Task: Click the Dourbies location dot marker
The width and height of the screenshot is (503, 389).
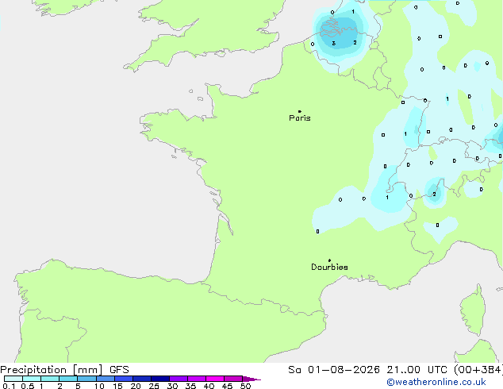Action: (x=329, y=260)
